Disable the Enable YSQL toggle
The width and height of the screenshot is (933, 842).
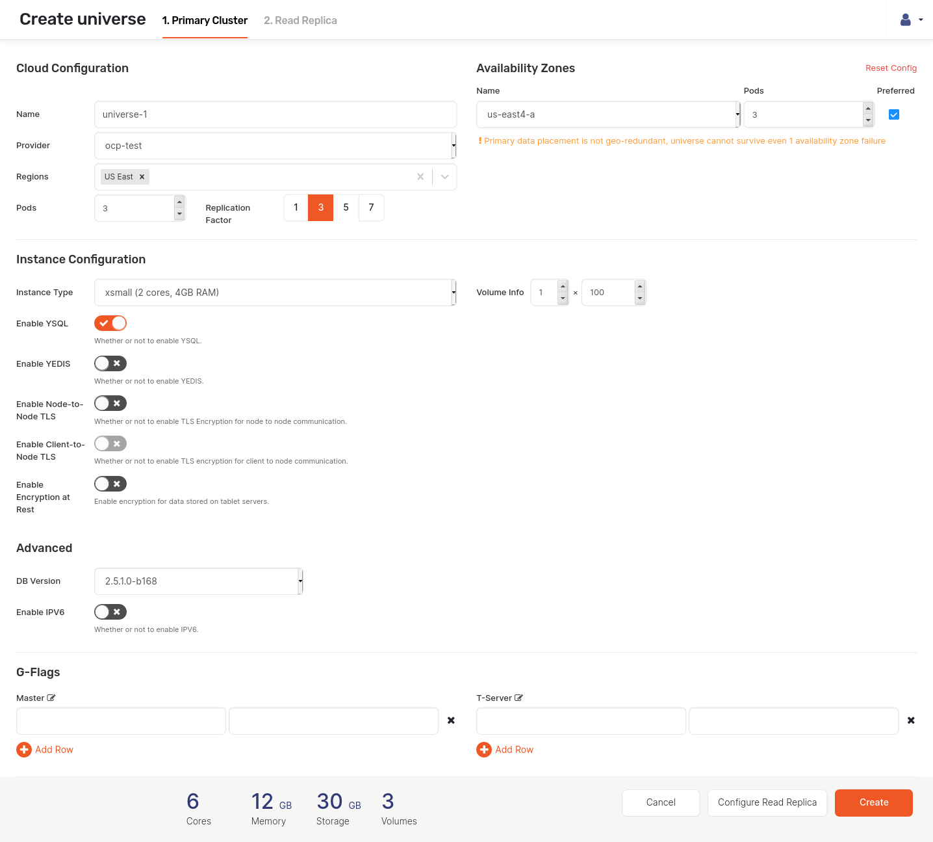pyautogui.click(x=110, y=323)
